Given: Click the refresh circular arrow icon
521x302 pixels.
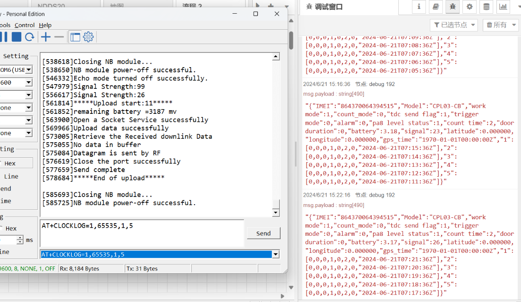Looking at the screenshot, I should (x=30, y=37).
